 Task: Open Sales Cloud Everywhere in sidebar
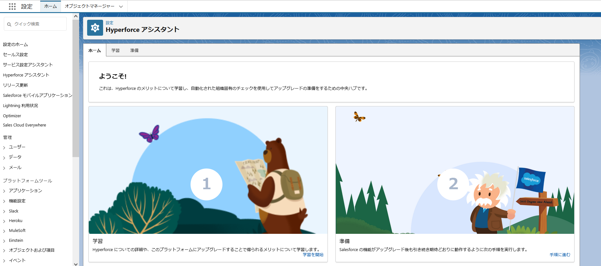pos(25,125)
